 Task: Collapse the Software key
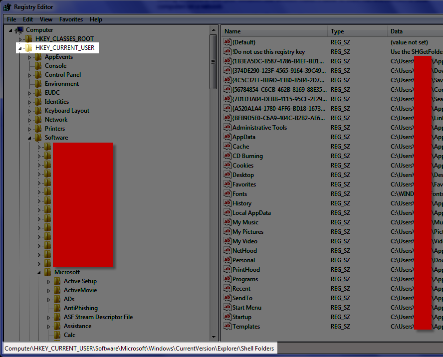29,138
